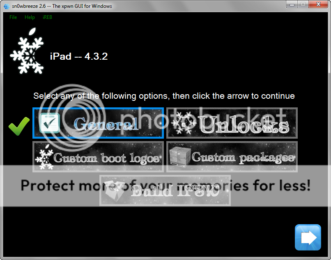This screenshot has width=331, height=260.
Task: Click the crate icon on Custom packages
Action: [x=179, y=157]
